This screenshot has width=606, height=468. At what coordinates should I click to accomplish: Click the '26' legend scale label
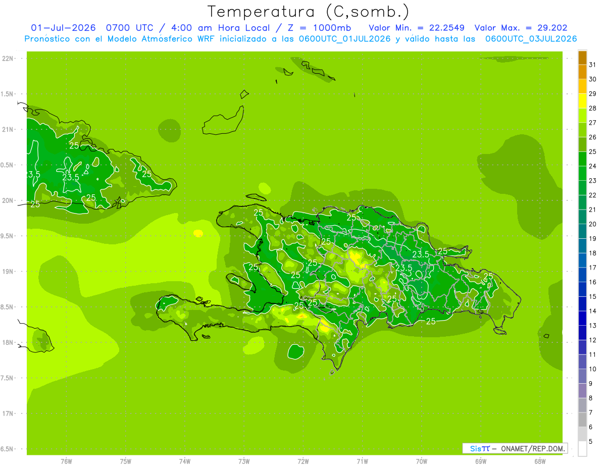[x=593, y=137]
